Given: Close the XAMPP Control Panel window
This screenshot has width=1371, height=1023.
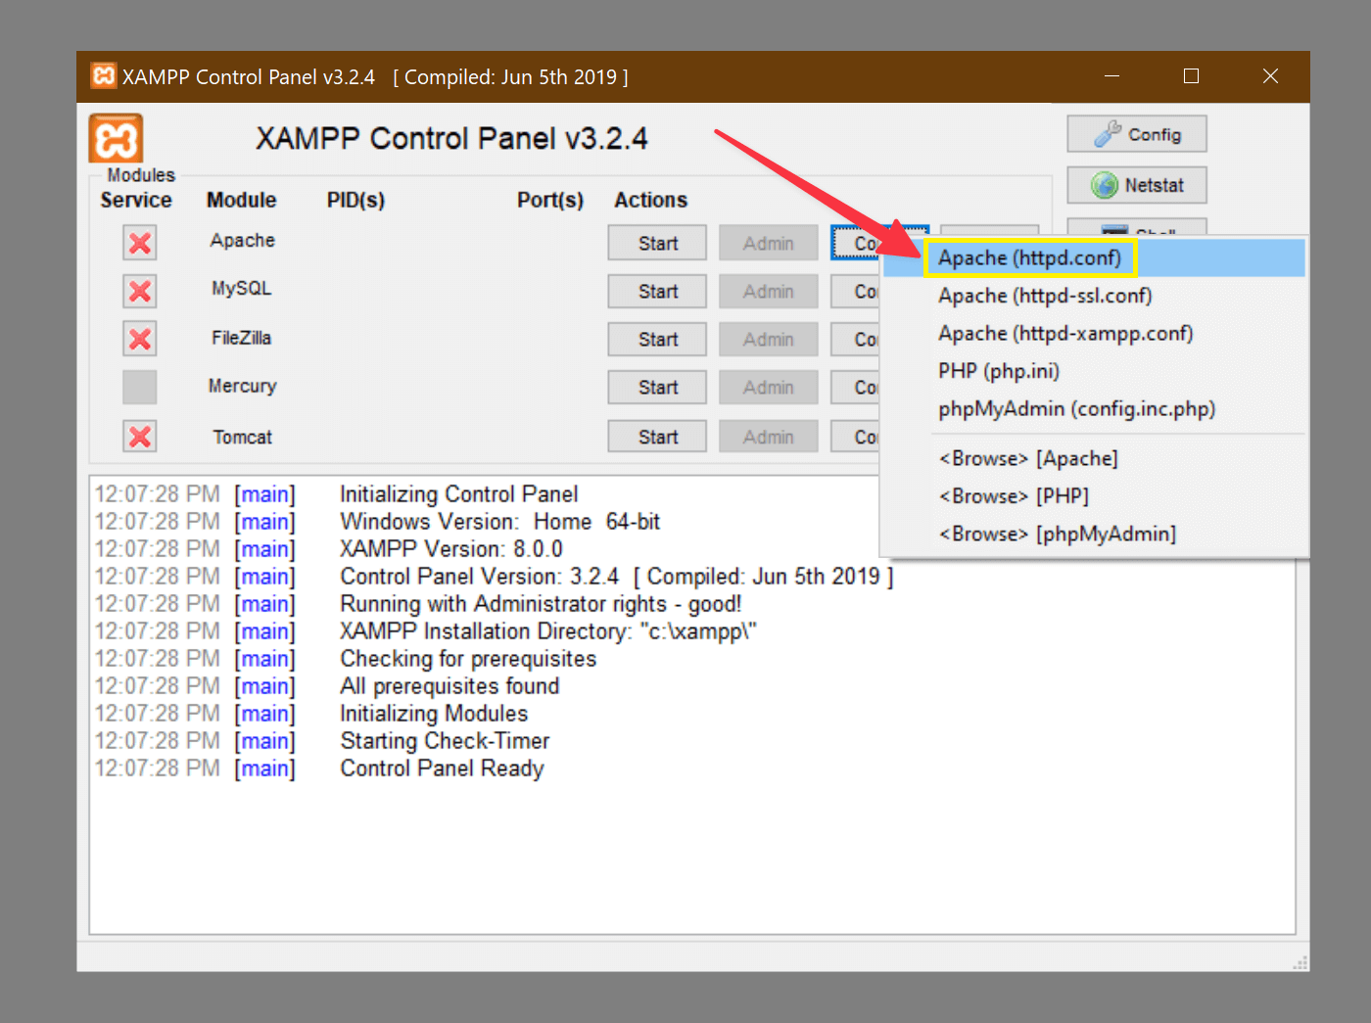Looking at the screenshot, I should 1270,76.
